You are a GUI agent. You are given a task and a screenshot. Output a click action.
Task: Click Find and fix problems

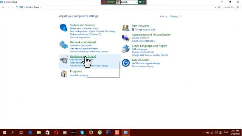[x=80, y=37]
